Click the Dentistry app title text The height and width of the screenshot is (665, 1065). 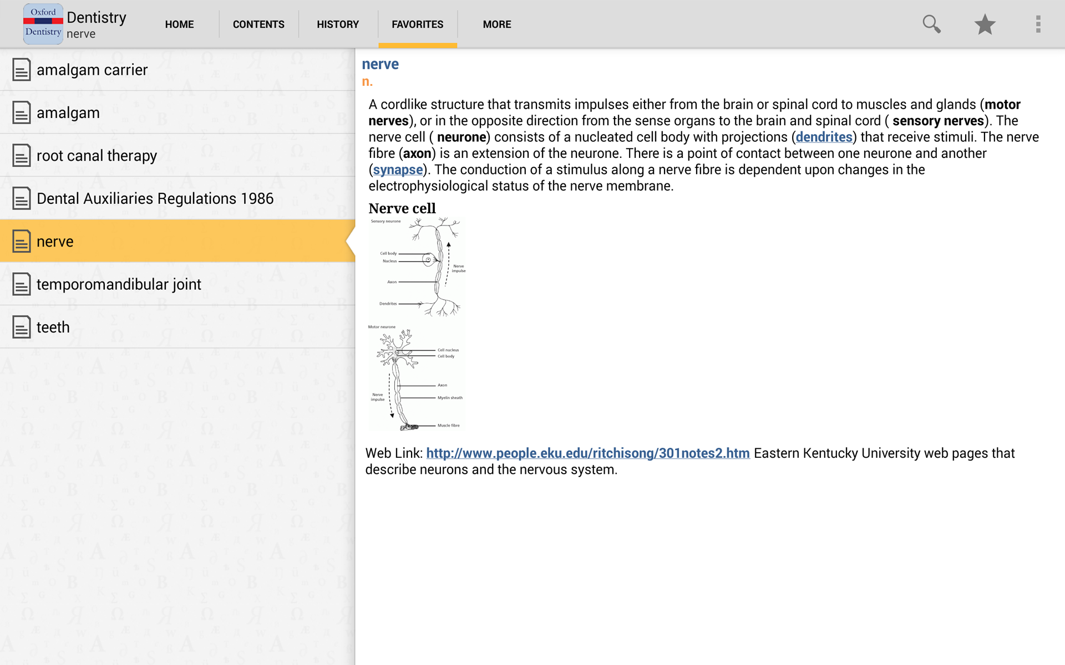pos(97,17)
